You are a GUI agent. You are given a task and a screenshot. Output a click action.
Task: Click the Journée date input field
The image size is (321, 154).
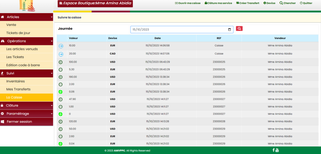pyautogui.click(x=182, y=29)
